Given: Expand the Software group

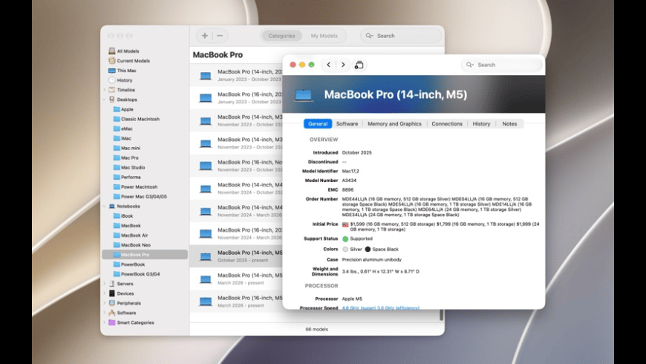Looking at the screenshot, I should coord(104,313).
